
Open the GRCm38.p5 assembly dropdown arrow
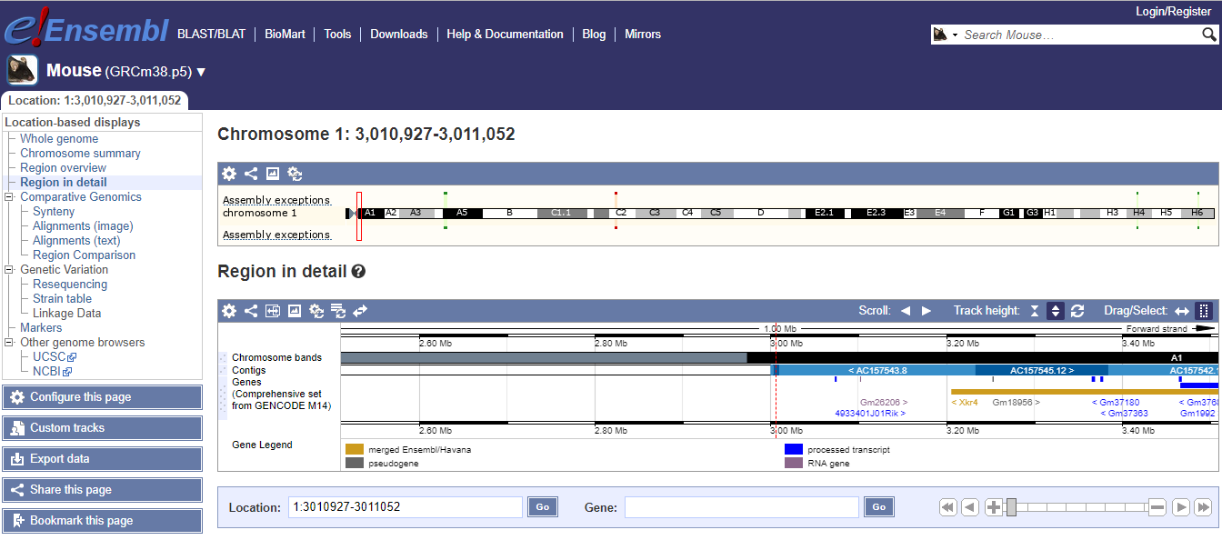click(x=201, y=72)
